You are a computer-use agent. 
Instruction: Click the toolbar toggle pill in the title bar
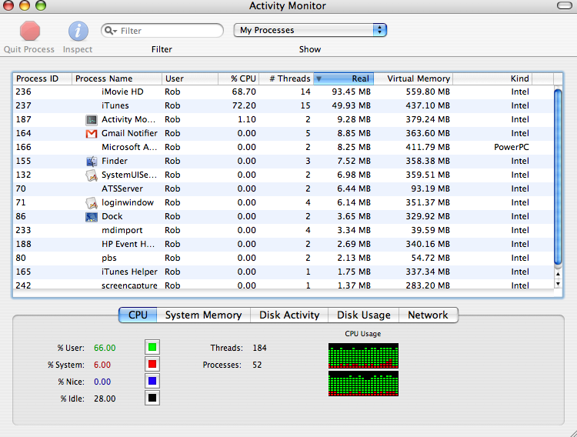564,5
